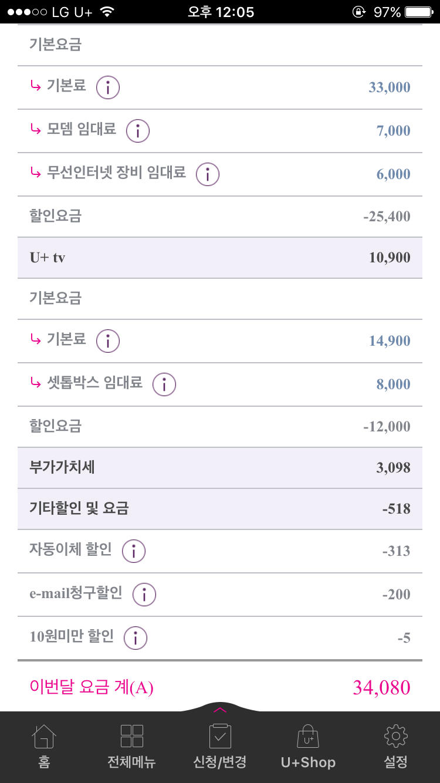440x783 pixels.
Task: Tap info icon beside 자동이체 할인
Action: pos(134,551)
